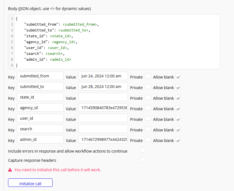The image size is (234, 191).
Task: Enable Include errors in response checkbox
Action: (143, 150)
